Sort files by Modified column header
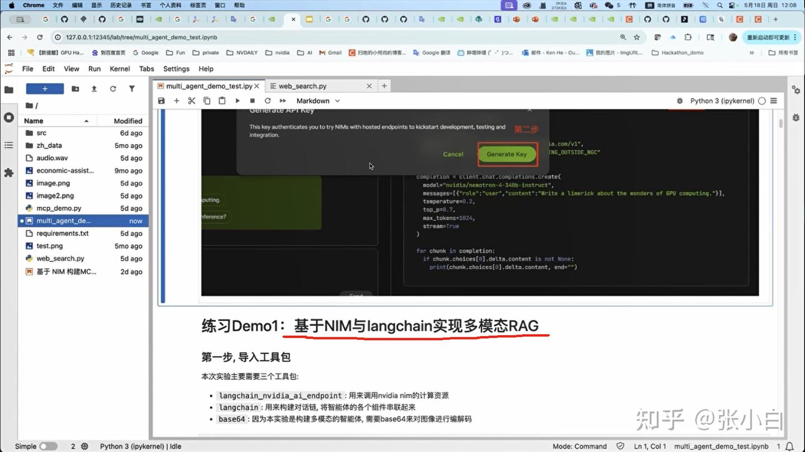The height and width of the screenshot is (452, 805). 122,121
